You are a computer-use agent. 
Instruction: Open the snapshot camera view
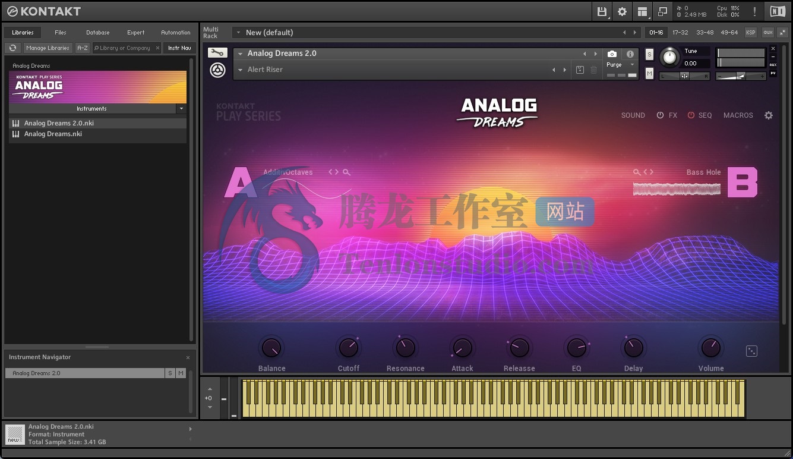[612, 54]
